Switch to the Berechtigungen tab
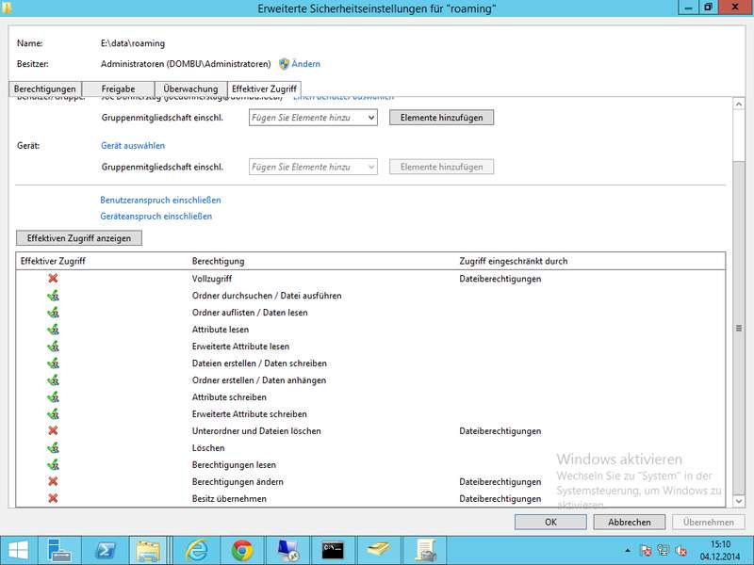This screenshot has width=754, height=565. pyautogui.click(x=44, y=89)
